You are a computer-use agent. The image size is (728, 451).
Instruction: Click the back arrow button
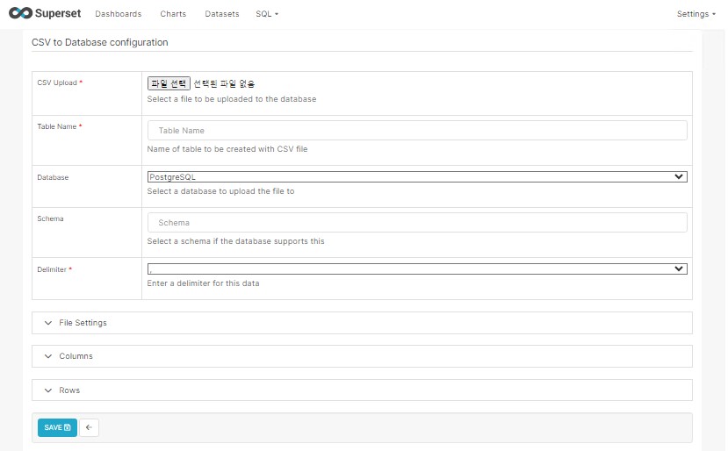click(89, 427)
